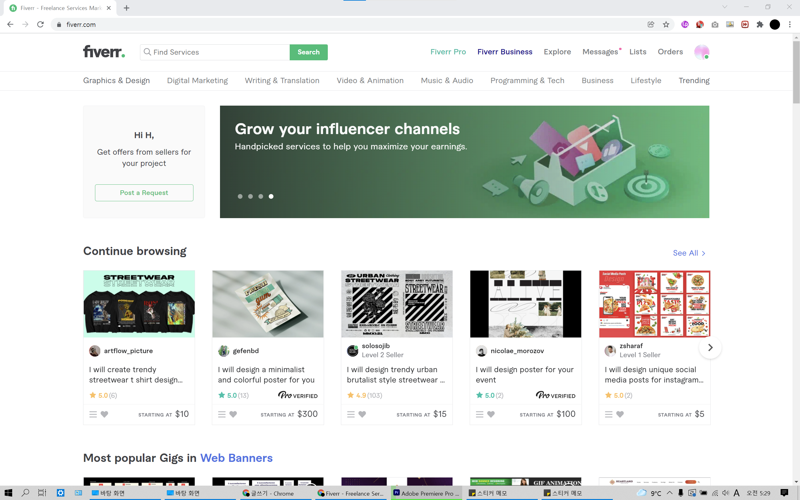The image size is (800, 500).
Task: Select the first banner carousel dot
Action: pos(240,197)
